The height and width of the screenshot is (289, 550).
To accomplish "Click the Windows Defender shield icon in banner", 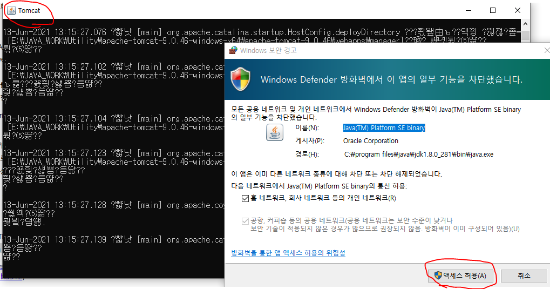I will (x=241, y=79).
